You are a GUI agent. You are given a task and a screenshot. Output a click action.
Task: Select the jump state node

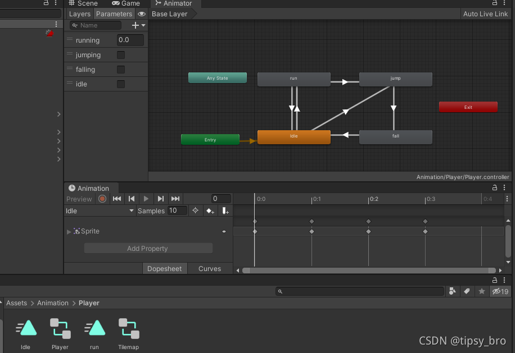pyautogui.click(x=395, y=79)
